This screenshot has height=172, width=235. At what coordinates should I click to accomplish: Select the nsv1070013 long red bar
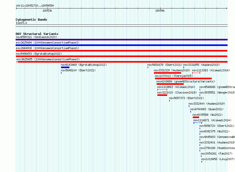click(x=183, y=78)
